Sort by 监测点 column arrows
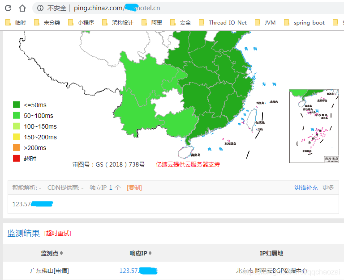Screen dimensions: 344x280 (61, 253)
